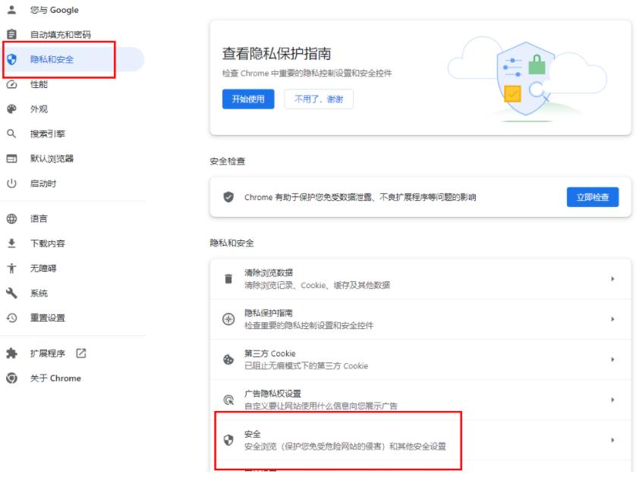This screenshot has width=636, height=477.
Task: Click the palette icon for 外观
Action: (11, 109)
